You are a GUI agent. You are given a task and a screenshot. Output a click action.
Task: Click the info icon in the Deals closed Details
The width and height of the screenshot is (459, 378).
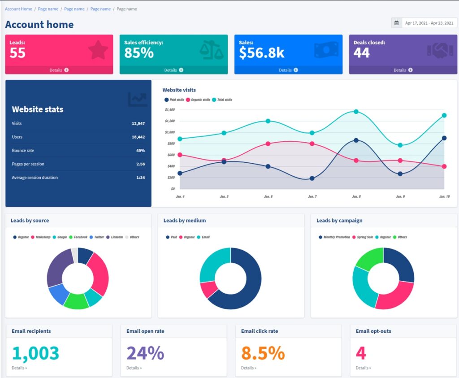pyautogui.click(x=411, y=70)
